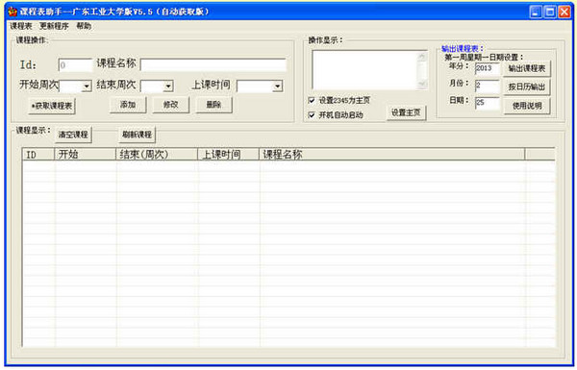Screen dimensions: 577x370
Task: Sort by ID column header
Action: (x=38, y=155)
